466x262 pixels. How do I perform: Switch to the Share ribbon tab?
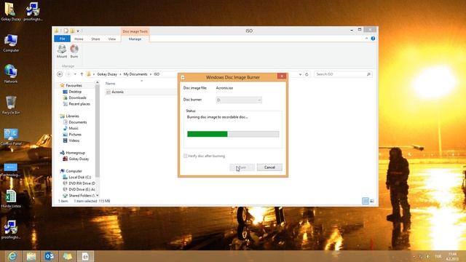tap(95, 39)
